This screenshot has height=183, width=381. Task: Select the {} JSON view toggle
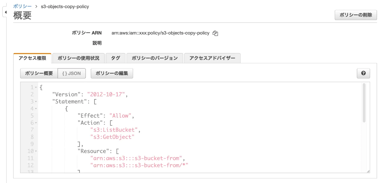pyautogui.click(x=72, y=73)
